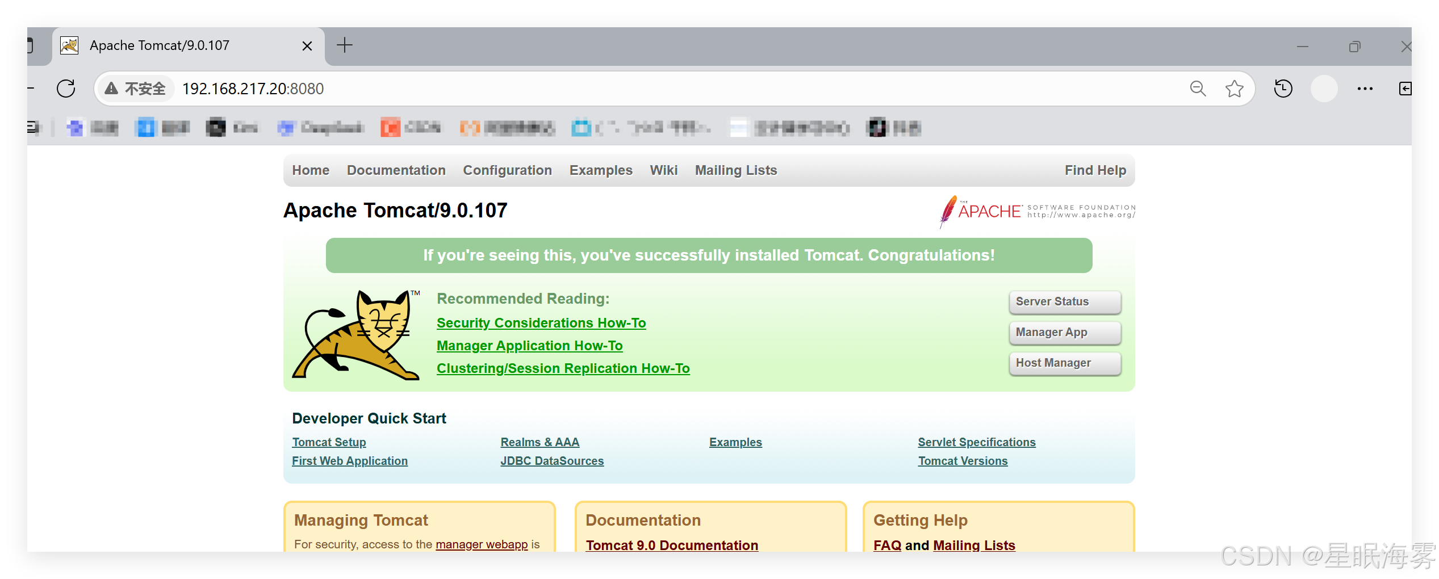The height and width of the screenshot is (579, 1439).
Task: Click the first blurred bookmark icon
Action: pyautogui.click(x=74, y=128)
